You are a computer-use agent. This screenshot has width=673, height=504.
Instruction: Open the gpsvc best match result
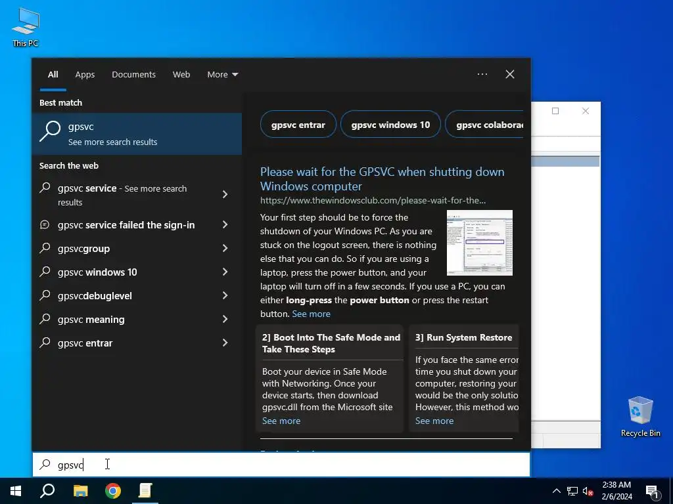137,134
